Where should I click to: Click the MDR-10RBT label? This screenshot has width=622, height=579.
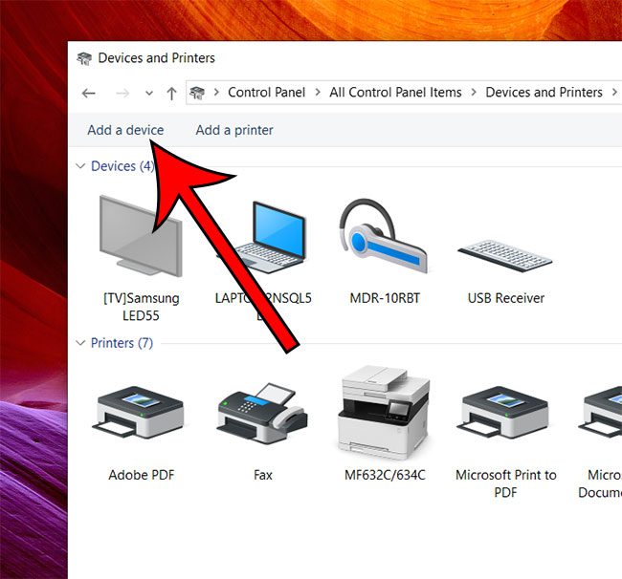point(385,298)
